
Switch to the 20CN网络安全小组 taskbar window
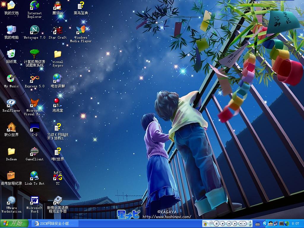click(55, 224)
